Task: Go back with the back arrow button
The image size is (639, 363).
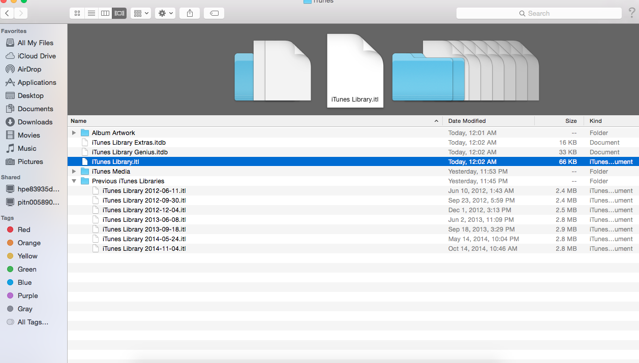Action: coord(8,13)
